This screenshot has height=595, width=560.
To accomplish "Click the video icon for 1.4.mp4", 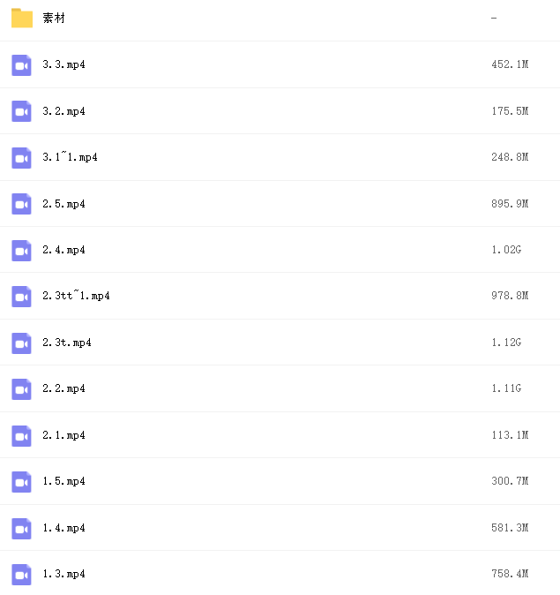I will coord(21,529).
